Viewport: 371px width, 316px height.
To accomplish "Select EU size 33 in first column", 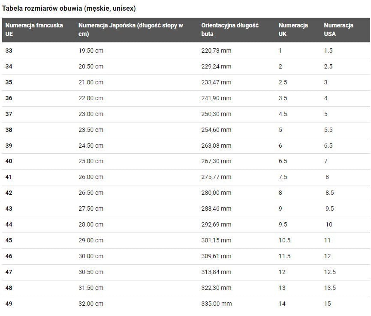I will [x=9, y=51].
